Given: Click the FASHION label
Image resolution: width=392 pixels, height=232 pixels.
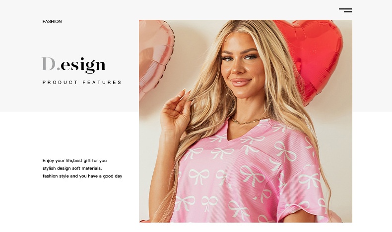Looking at the screenshot, I should pos(52,21).
